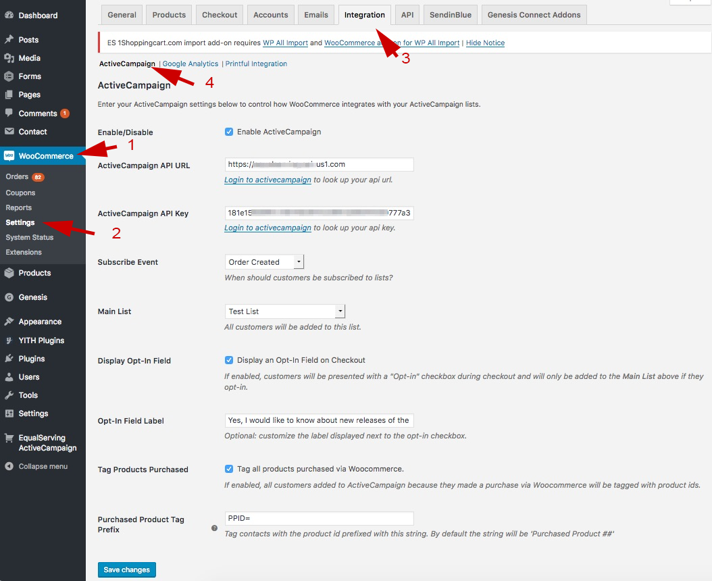Switch to the General tab

[x=122, y=15]
